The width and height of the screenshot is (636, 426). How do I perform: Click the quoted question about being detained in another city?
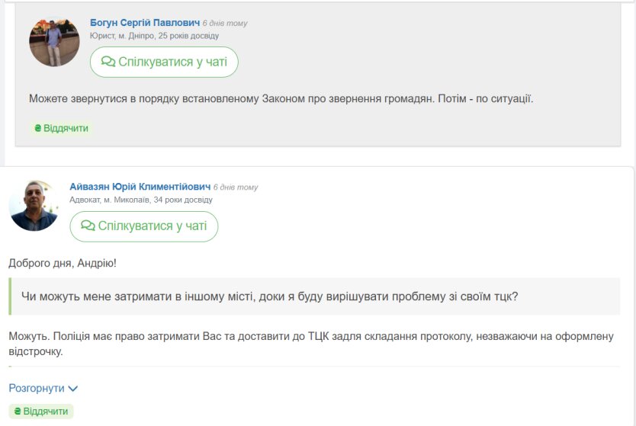pos(270,296)
